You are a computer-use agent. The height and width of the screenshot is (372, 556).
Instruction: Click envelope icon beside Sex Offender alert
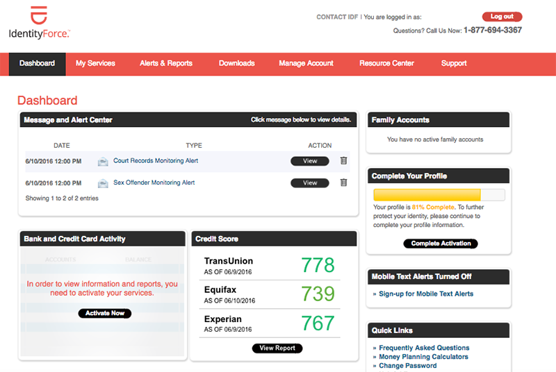click(103, 184)
